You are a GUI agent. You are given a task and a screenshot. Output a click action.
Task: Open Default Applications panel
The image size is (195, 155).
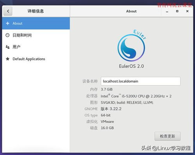tap(36, 59)
